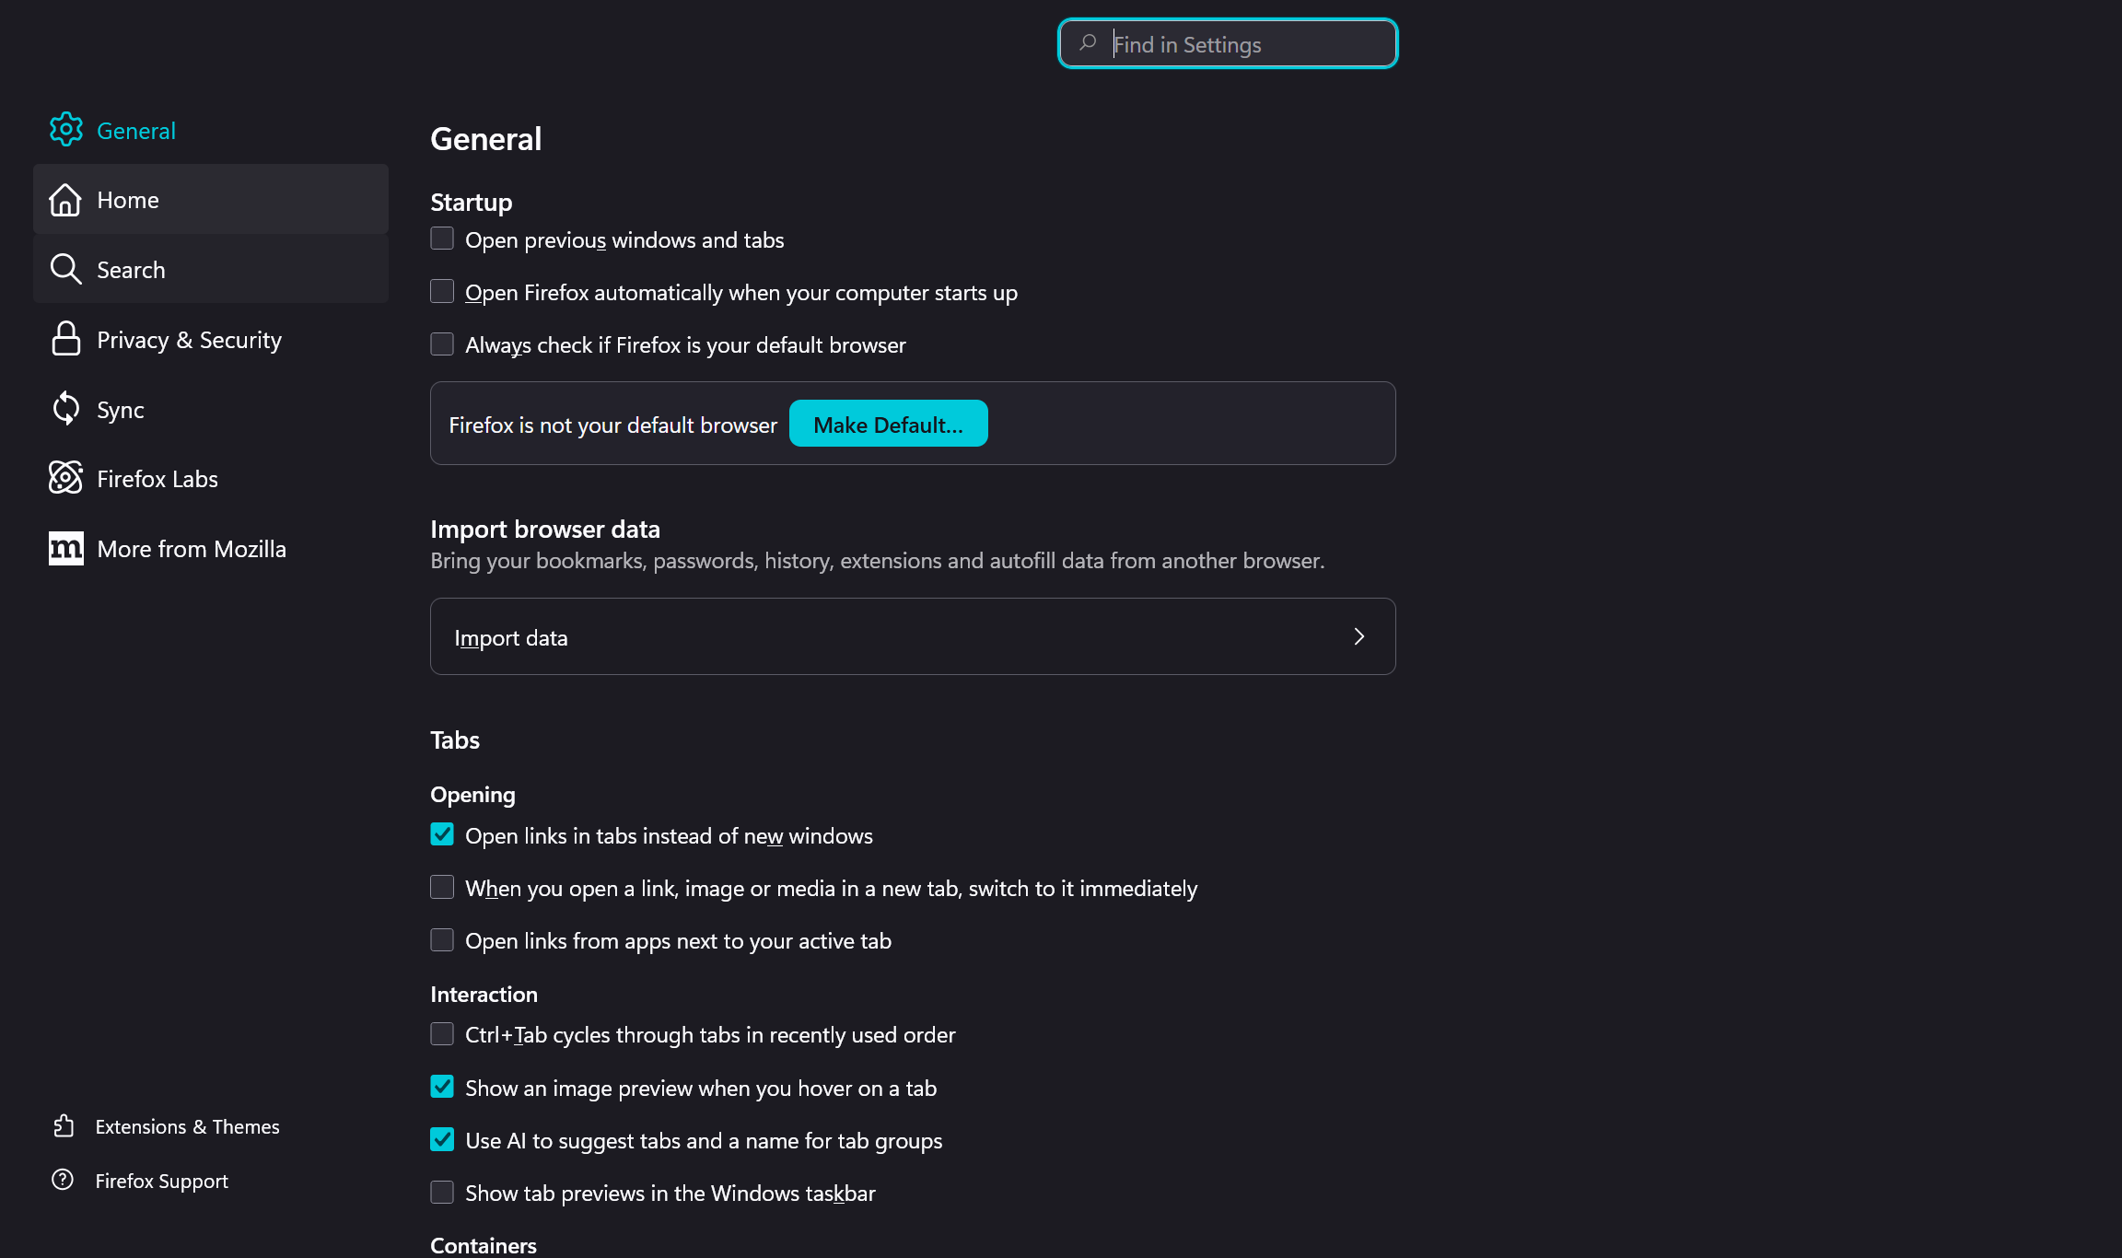Viewport: 2122px width, 1258px height.
Task: Click the Firefox Support question mark icon
Action: point(63,1180)
